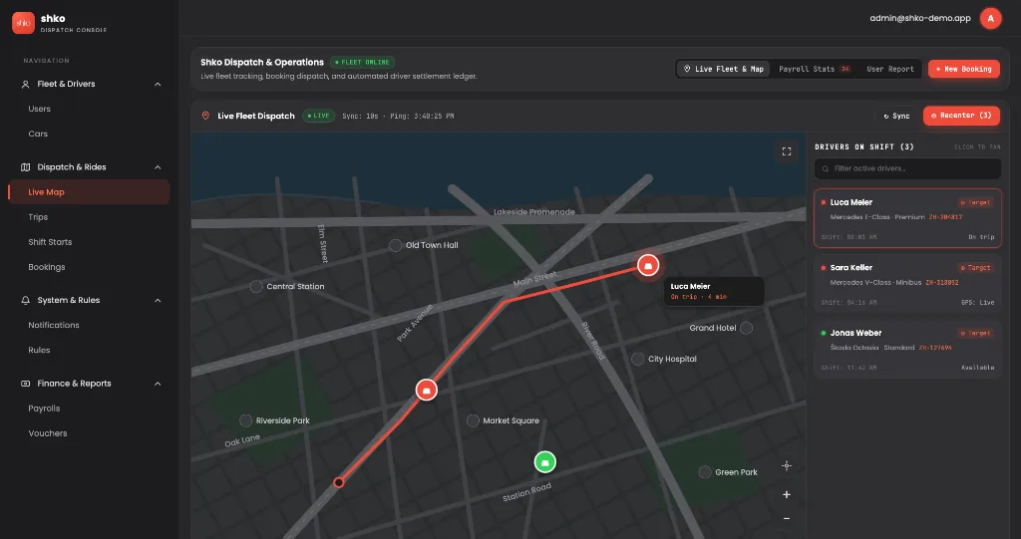Click the admin@shko-demo.app email

coord(920,18)
